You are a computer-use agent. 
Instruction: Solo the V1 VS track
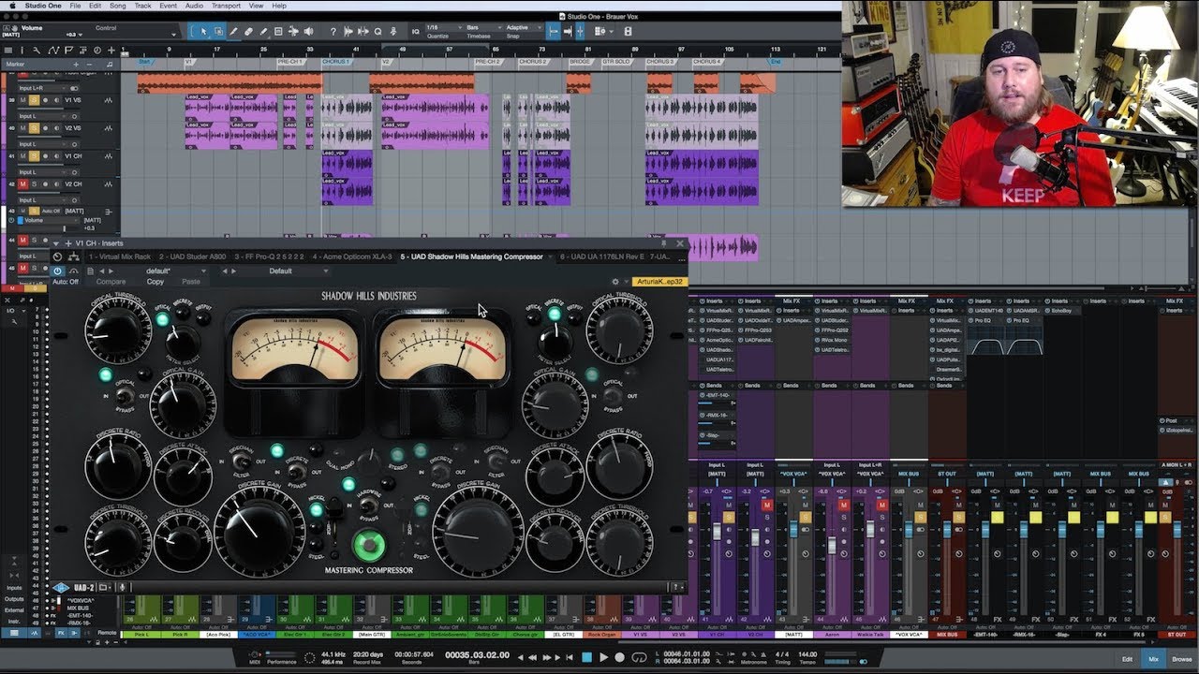point(35,100)
